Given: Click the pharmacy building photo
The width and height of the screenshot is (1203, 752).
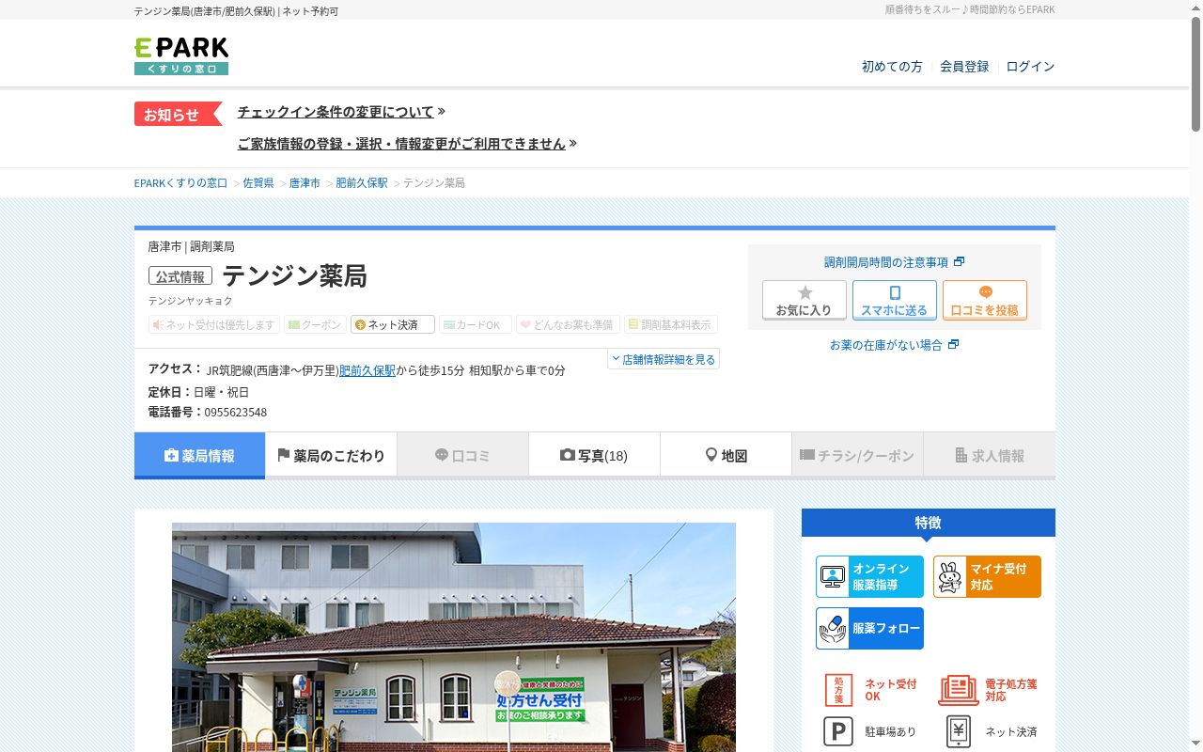Looking at the screenshot, I should [454, 637].
